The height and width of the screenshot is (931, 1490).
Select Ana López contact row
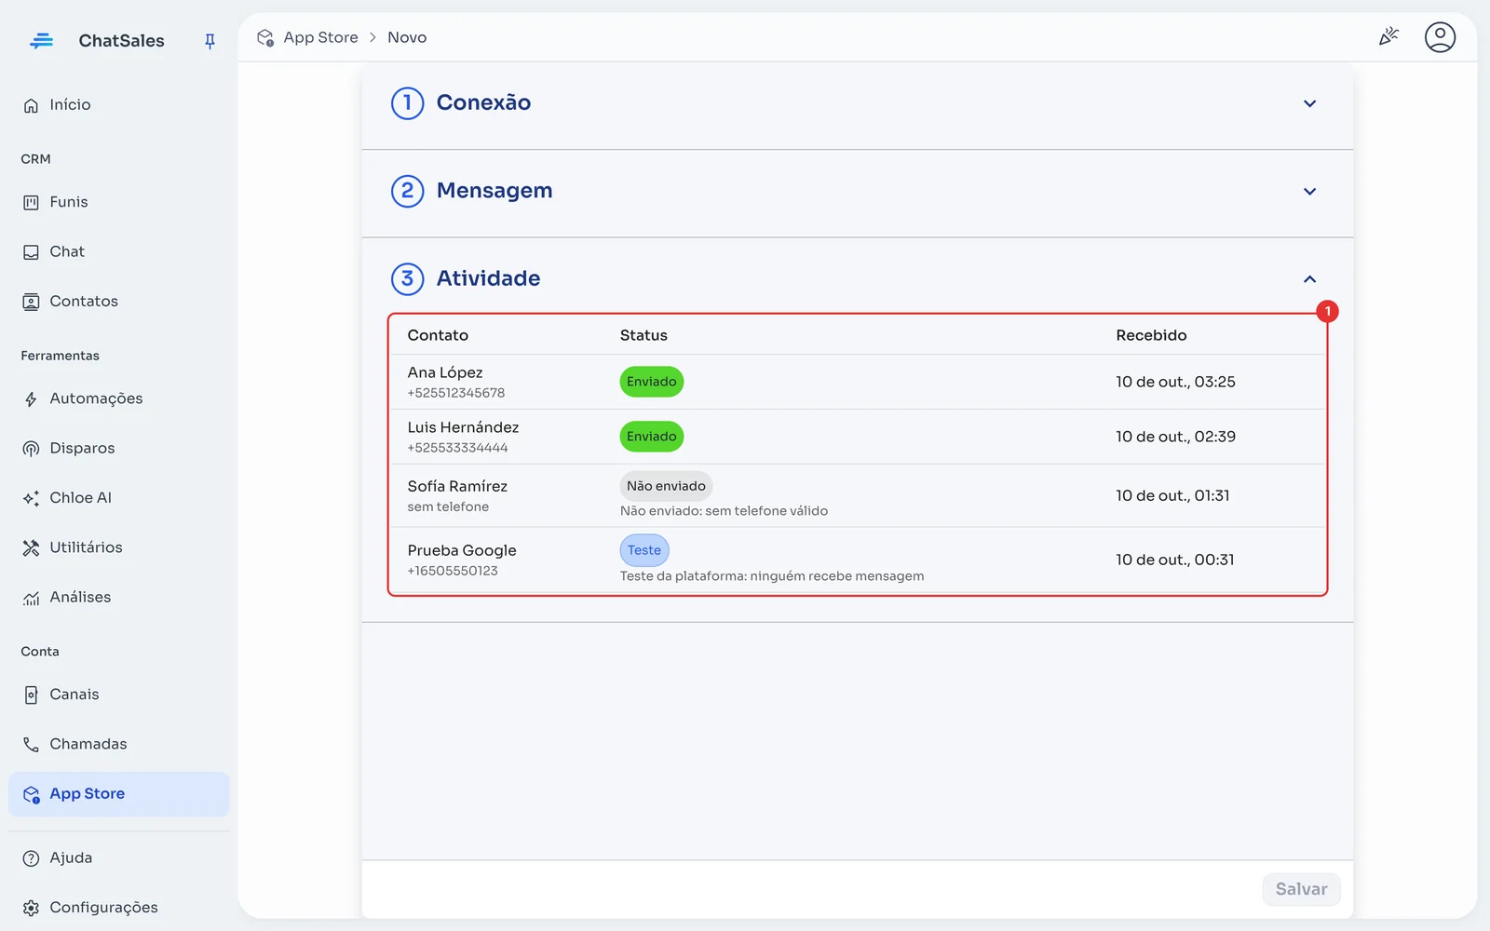point(857,382)
